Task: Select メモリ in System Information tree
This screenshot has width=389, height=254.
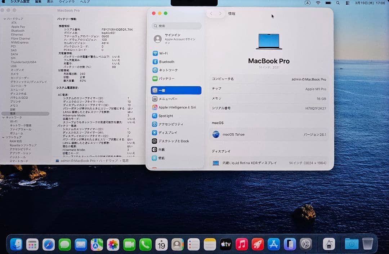Action: pyautogui.click(x=14, y=106)
